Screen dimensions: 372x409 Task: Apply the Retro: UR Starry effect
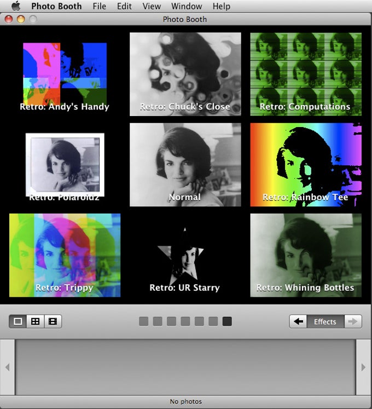click(x=185, y=255)
